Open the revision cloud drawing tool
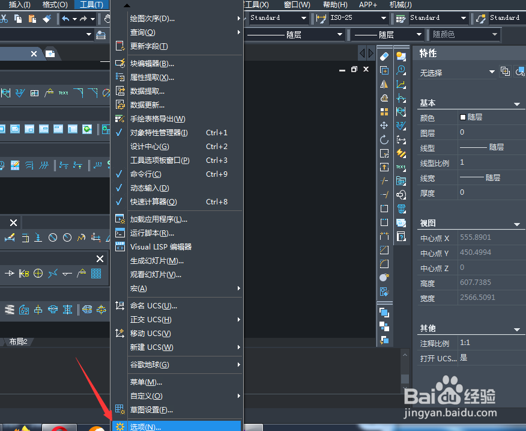Screen dimensions: 526x431 (x=384, y=97)
